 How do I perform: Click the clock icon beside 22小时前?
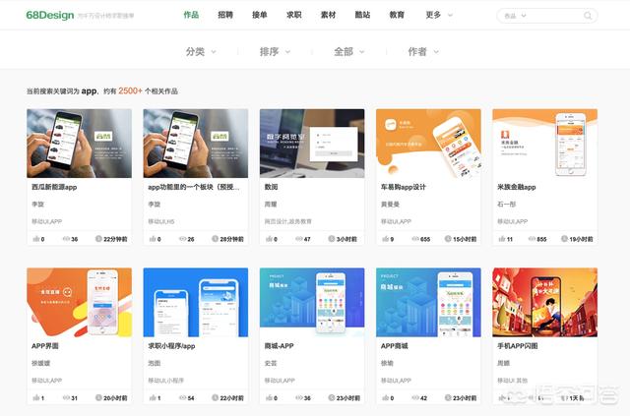215,398
